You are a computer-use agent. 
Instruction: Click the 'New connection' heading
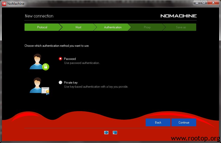[x=39, y=16]
